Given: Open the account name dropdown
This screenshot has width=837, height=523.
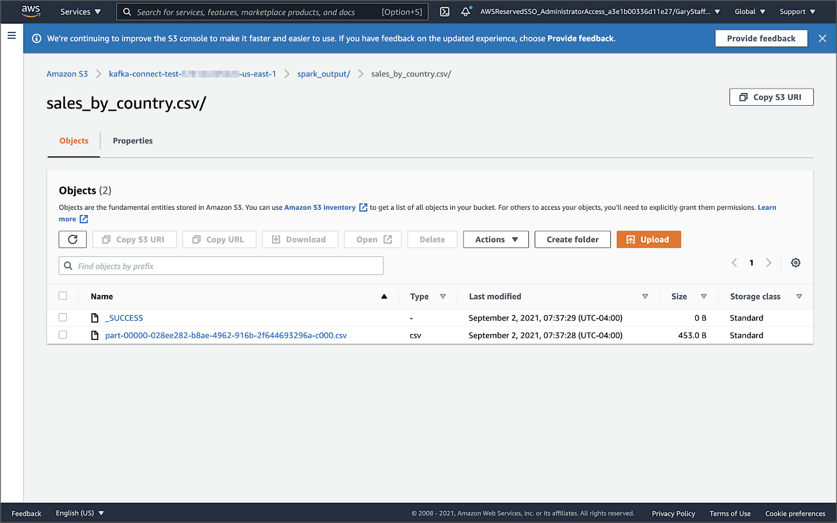Looking at the screenshot, I should [600, 12].
